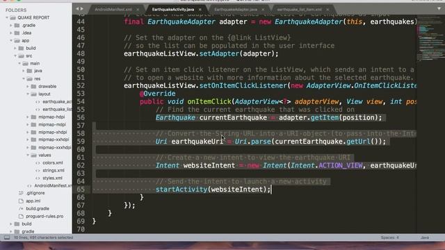Expand the mipmap-mdpi folder
The width and height of the screenshot is (445, 250).
[28, 124]
